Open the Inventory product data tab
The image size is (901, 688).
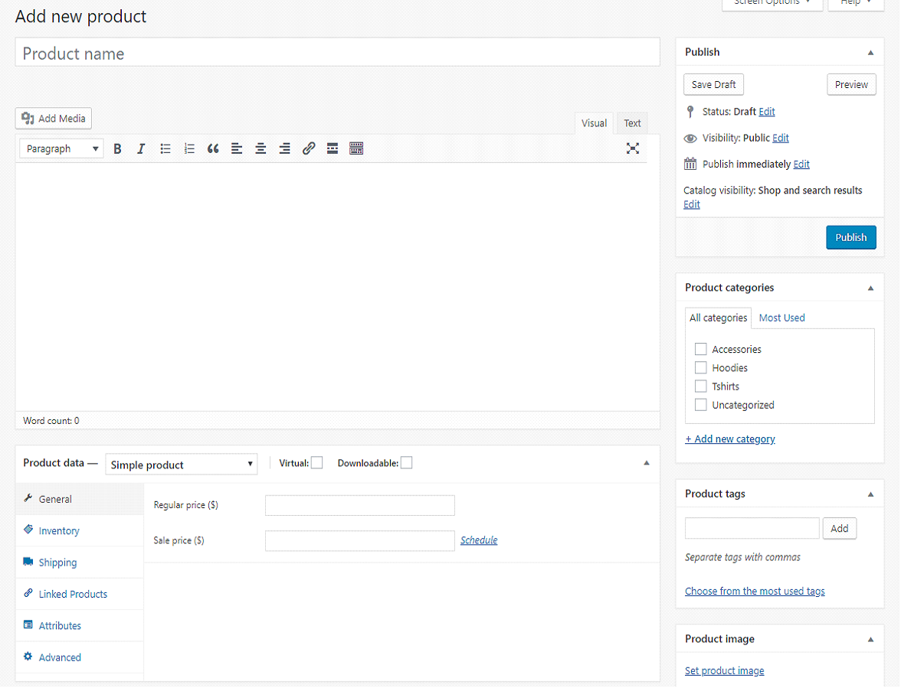point(80,531)
